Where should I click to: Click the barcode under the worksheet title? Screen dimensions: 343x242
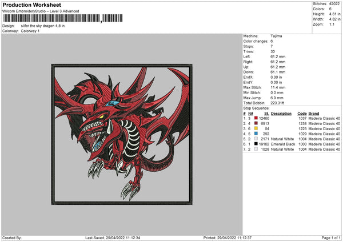tap(63, 18)
